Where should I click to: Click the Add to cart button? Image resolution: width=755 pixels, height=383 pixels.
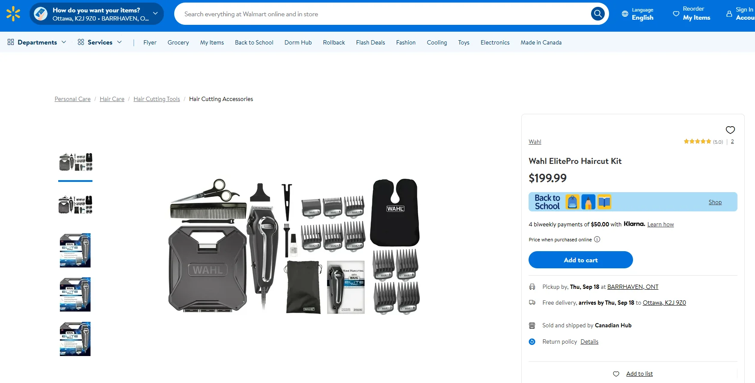[x=580, y=260]
